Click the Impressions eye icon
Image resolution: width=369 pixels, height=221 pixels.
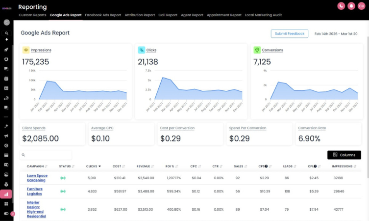[25, 50]
